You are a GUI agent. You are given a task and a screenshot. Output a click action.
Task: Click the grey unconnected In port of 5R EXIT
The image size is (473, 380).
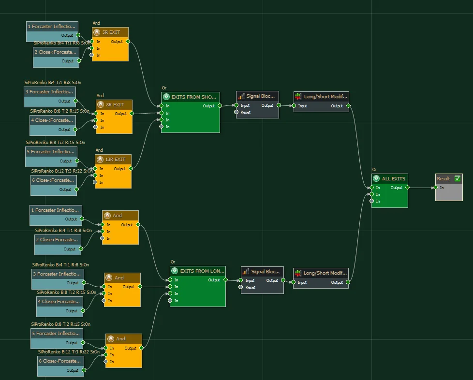[x=92, y=55]
